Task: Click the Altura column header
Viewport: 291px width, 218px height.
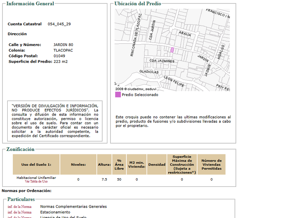Action: [x=104, y=164]
